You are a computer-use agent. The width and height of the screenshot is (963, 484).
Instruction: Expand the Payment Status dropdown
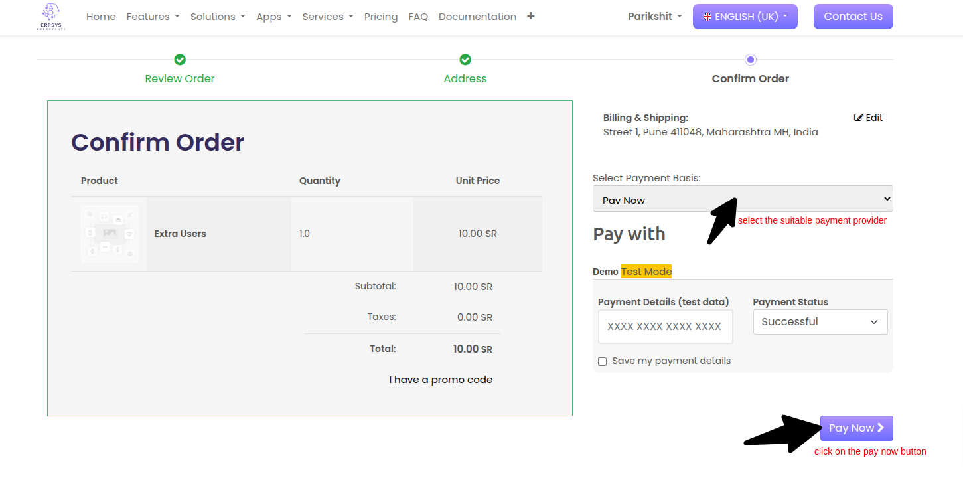(820, 322)
